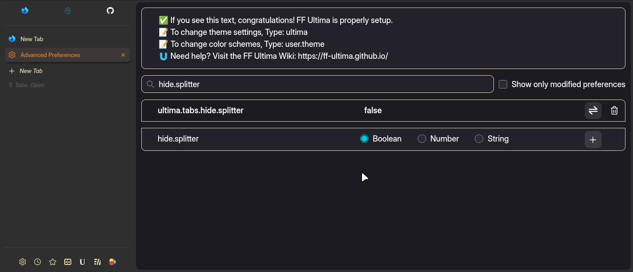Select the Number type option
The height and width of the screenshot is (272, 633).
pyautogui.click(x=422, y=139)
